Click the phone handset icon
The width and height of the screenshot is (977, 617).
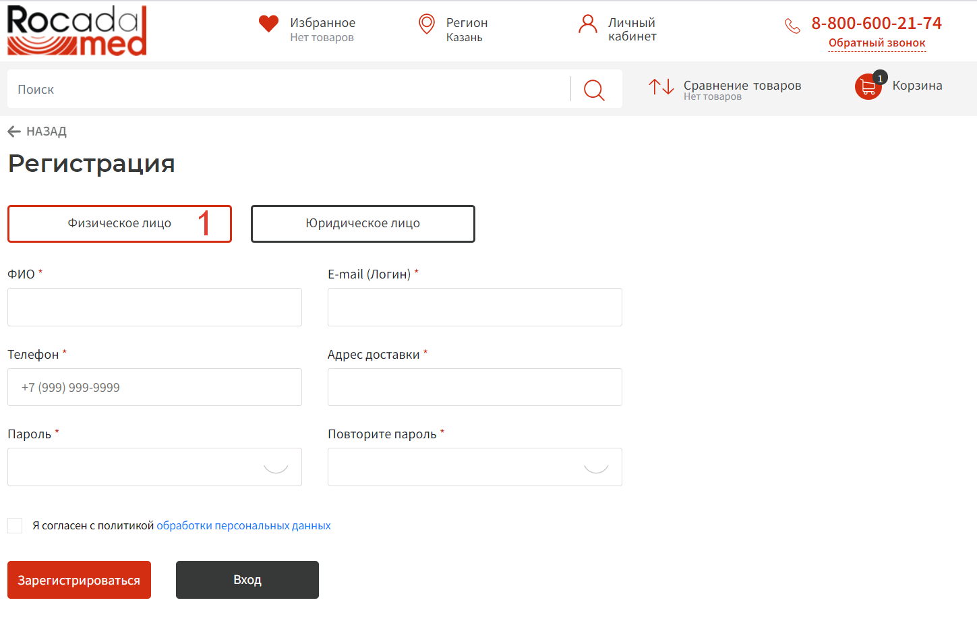[792, 26]
